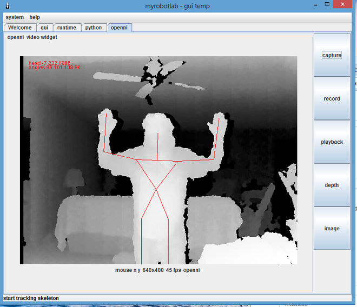This screenshot has height=307, width=357.
Task: Click the 'start tracking skeleton' status bar
Action: [31, 298]
